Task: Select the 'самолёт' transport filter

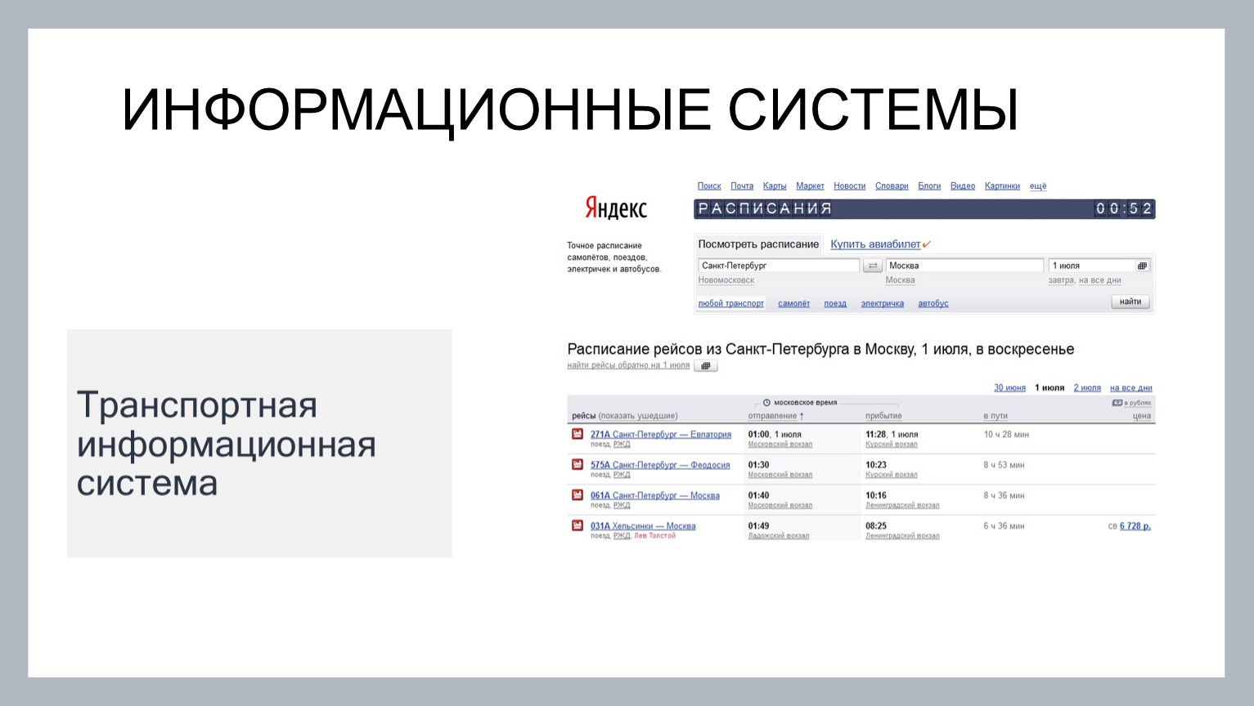Action: 793,303
